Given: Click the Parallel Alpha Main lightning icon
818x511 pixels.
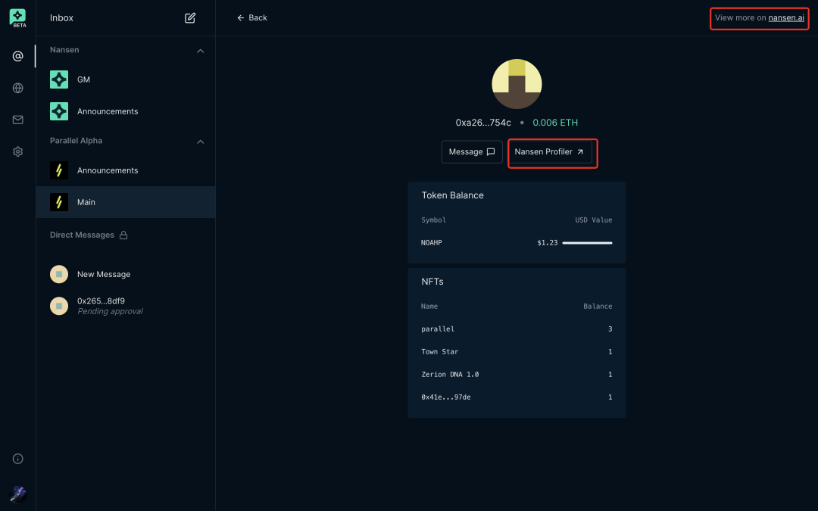Looking at the screenshot, I should pos(59,202).
